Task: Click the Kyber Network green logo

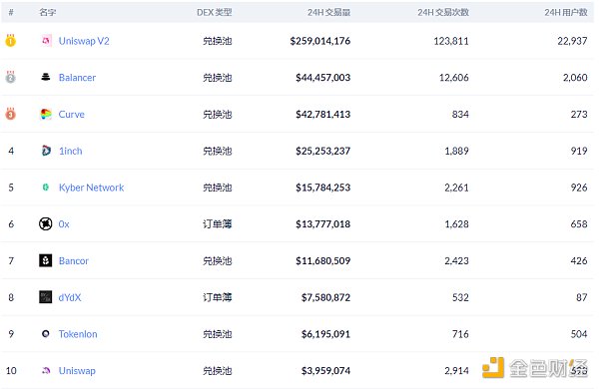Action: tap(46, 188)
